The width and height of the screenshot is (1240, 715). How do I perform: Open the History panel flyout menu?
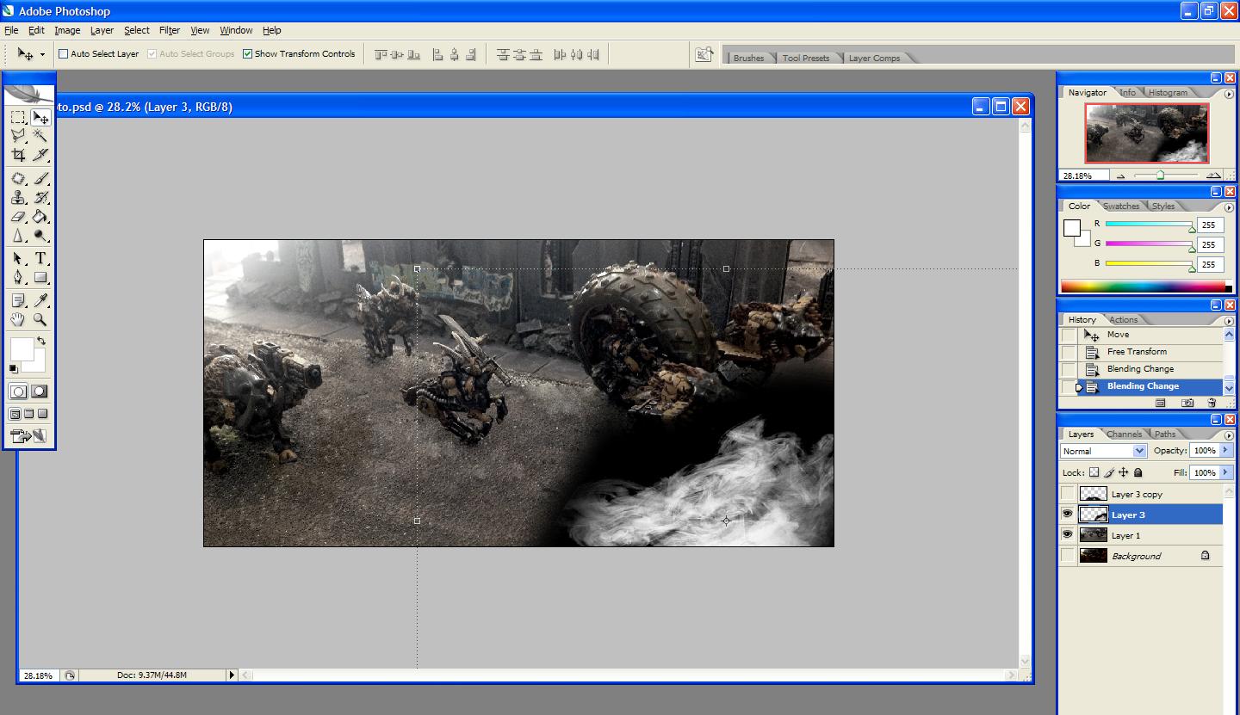1227,319
